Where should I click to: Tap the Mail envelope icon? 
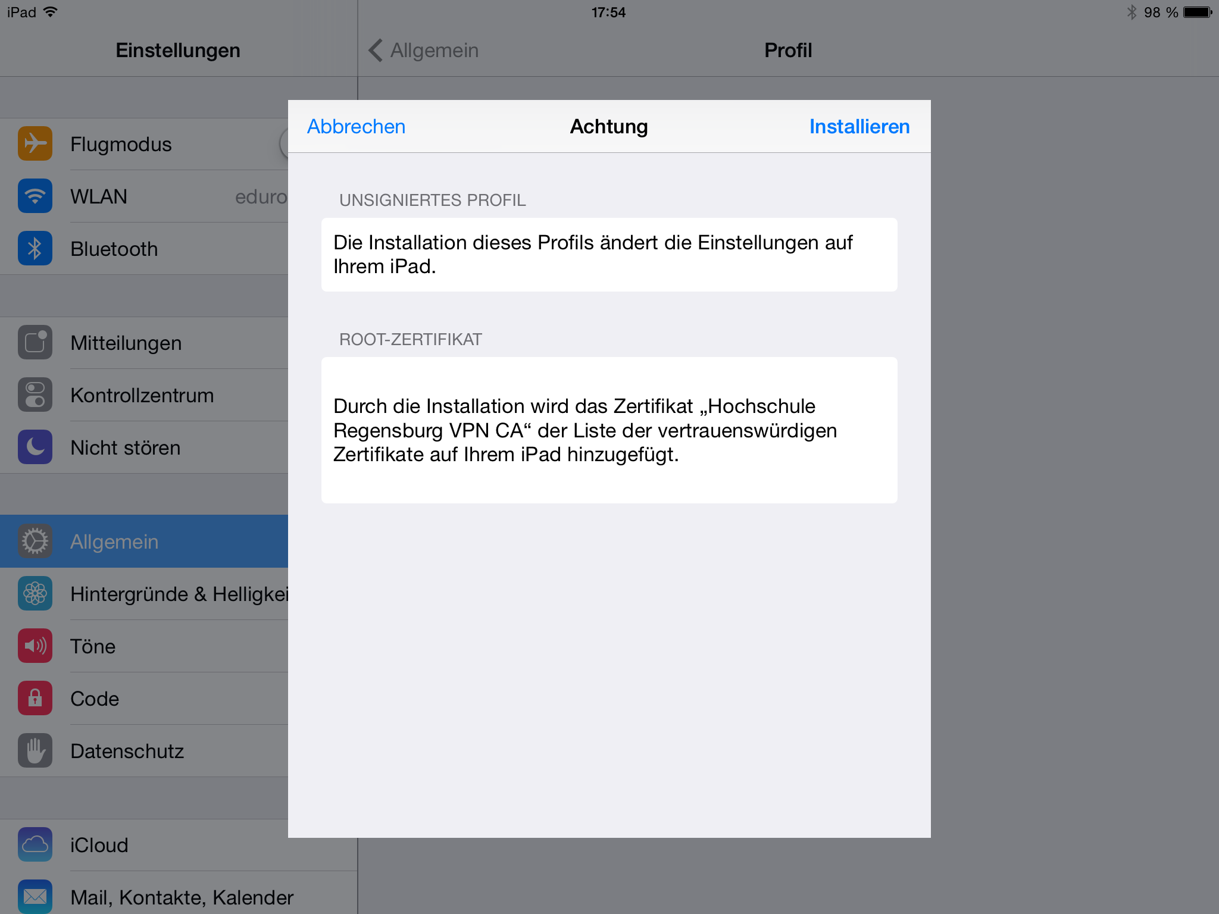click(x=35, y=896)
